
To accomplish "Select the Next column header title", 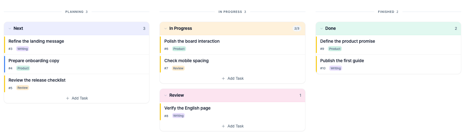I will tap(18, 29).
